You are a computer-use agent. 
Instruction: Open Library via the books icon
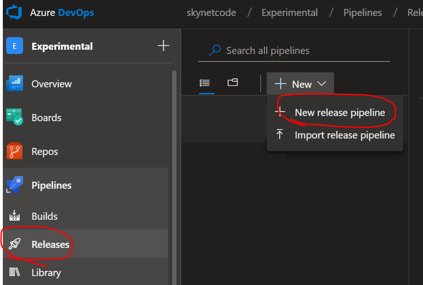(15, 272)
